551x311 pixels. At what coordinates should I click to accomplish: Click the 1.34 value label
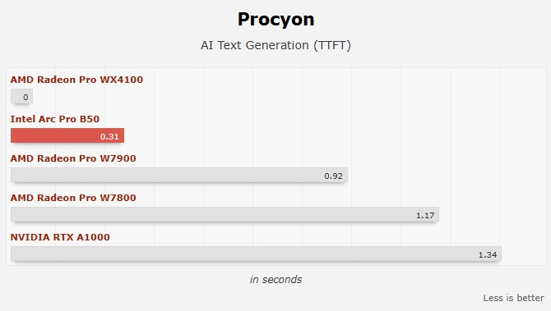[x=488, y=255]
